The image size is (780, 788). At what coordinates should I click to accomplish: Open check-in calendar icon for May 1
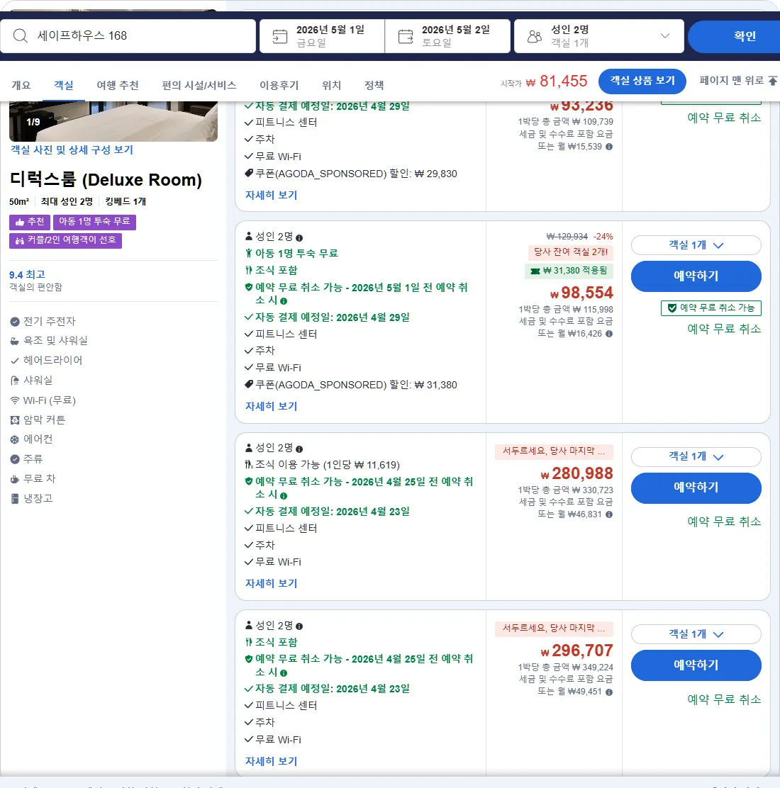279,36
